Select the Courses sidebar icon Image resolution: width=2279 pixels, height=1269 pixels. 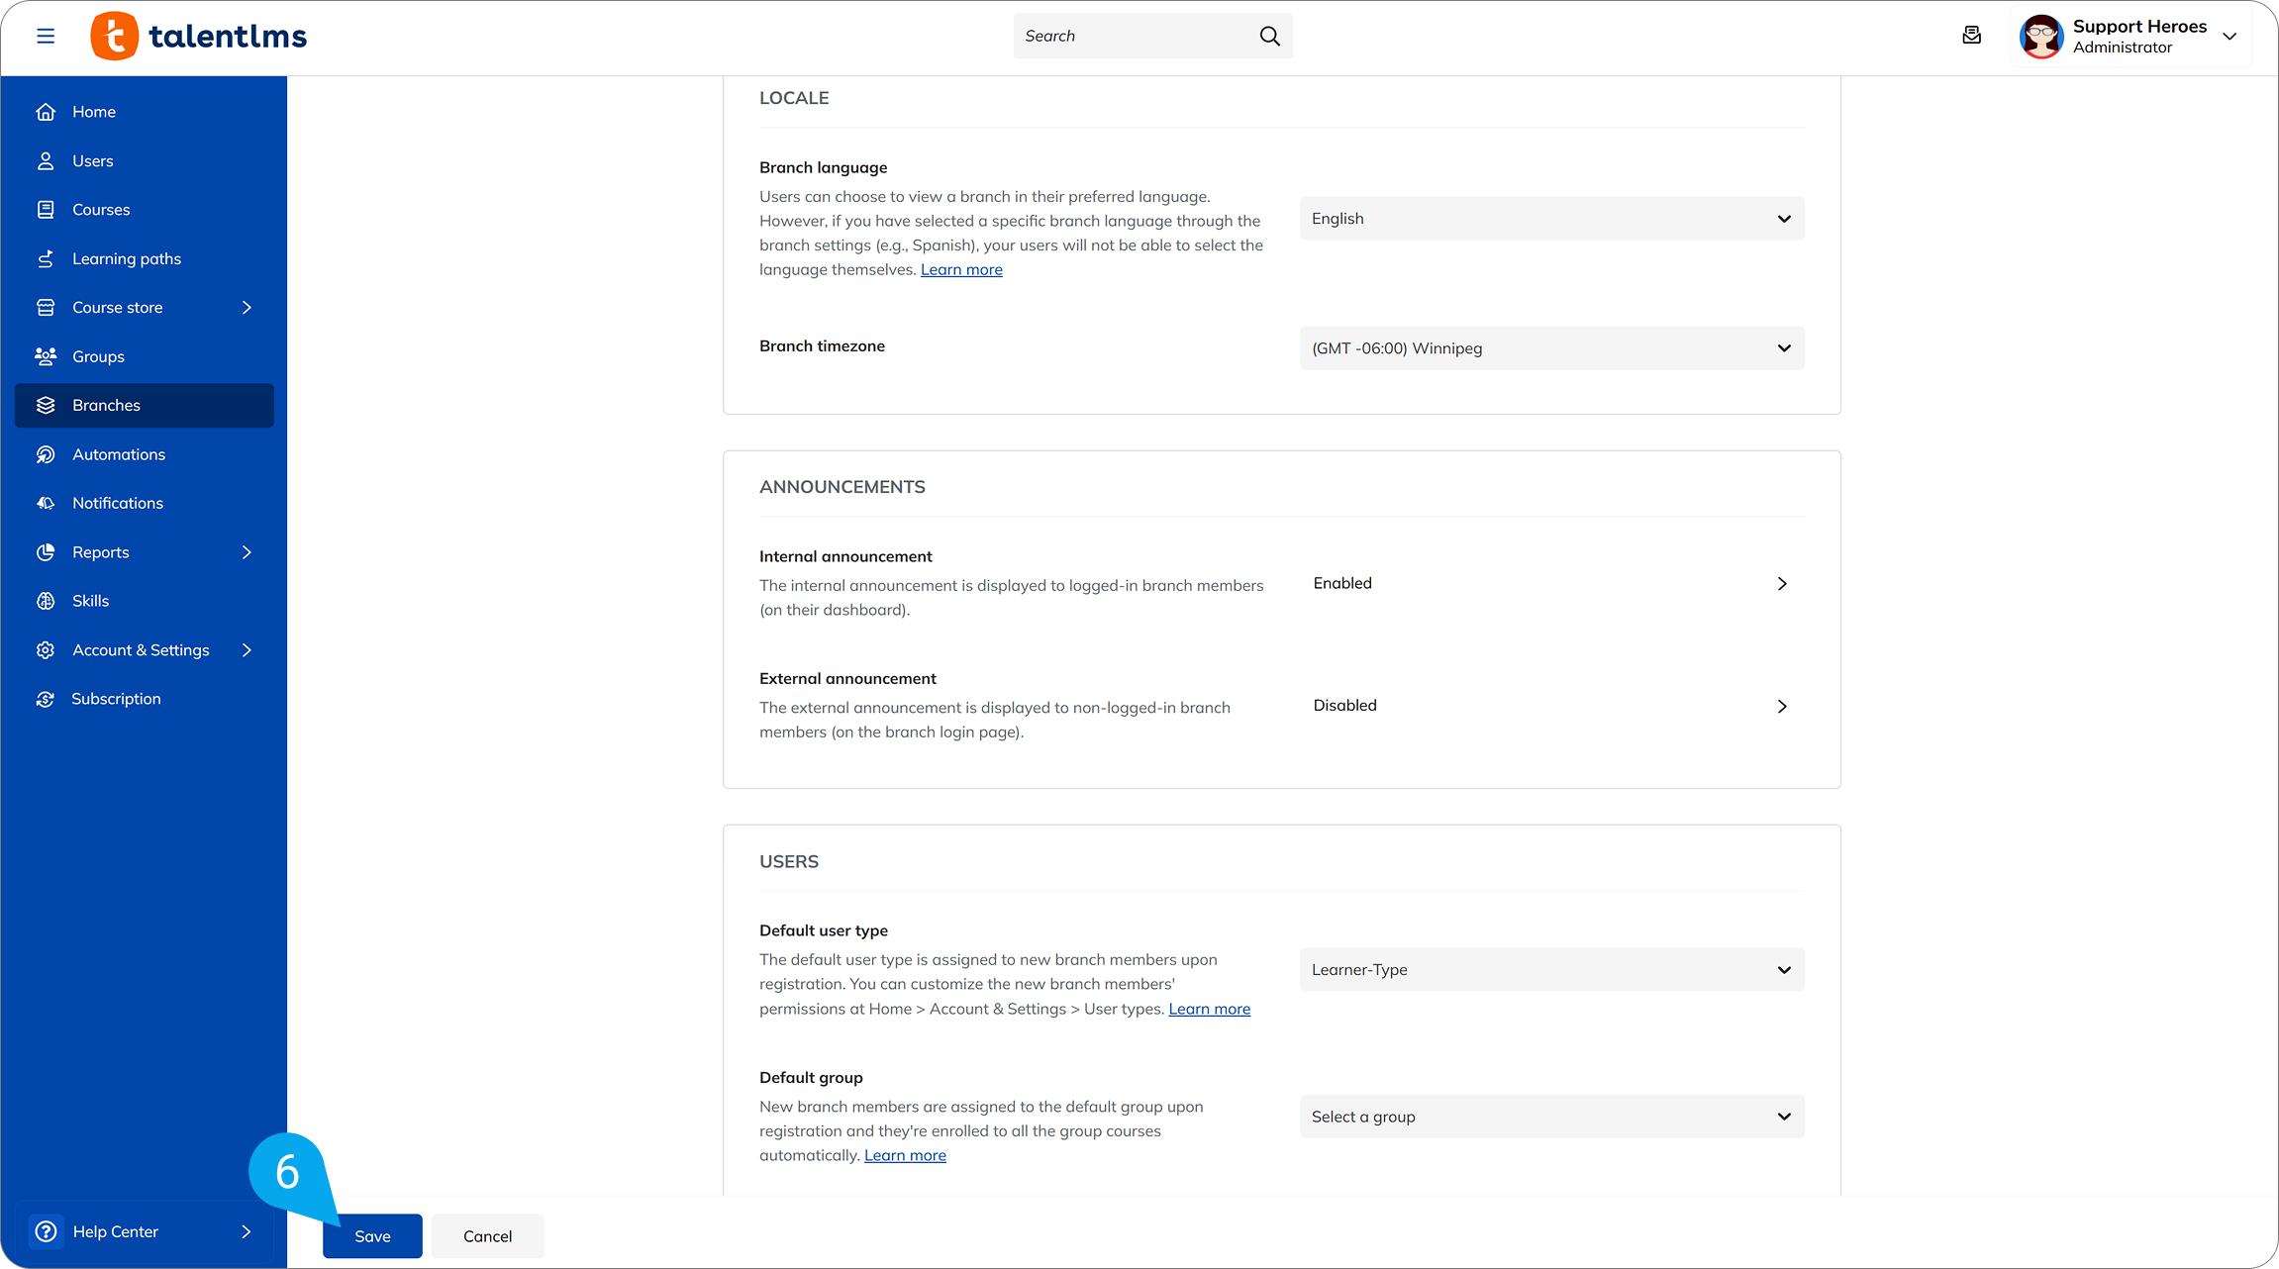(x=46, y=209)
